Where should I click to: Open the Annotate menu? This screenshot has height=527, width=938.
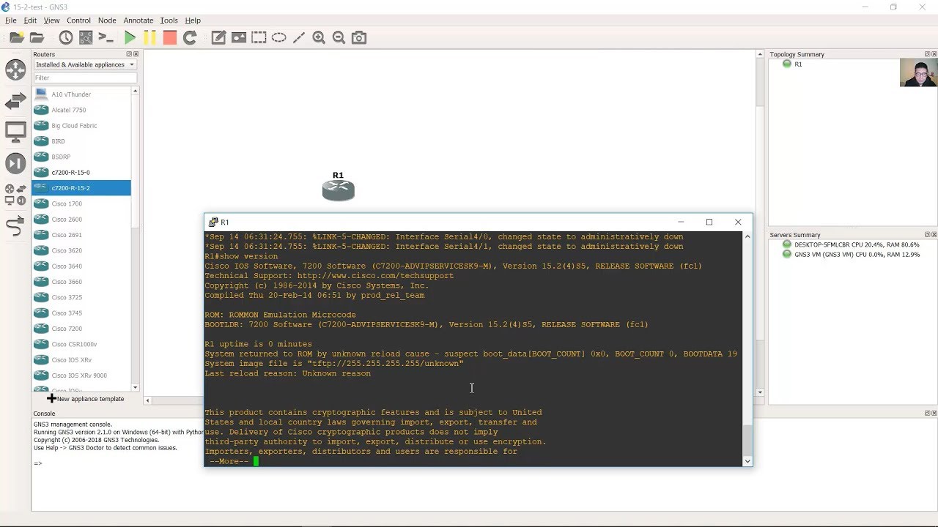[x=139, y=20]
